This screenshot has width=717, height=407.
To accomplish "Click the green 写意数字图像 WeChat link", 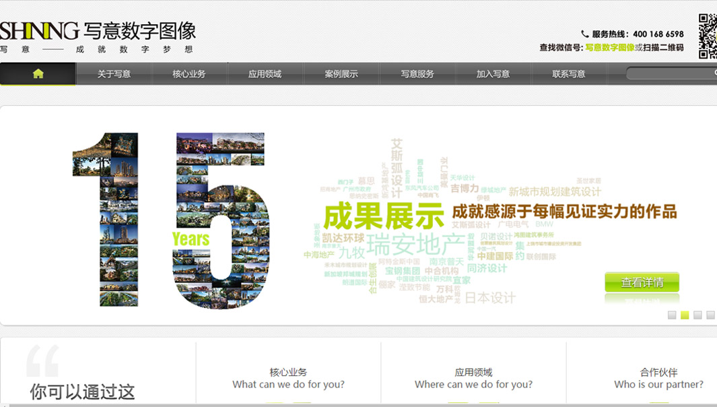I will click(x=609, y=47).
